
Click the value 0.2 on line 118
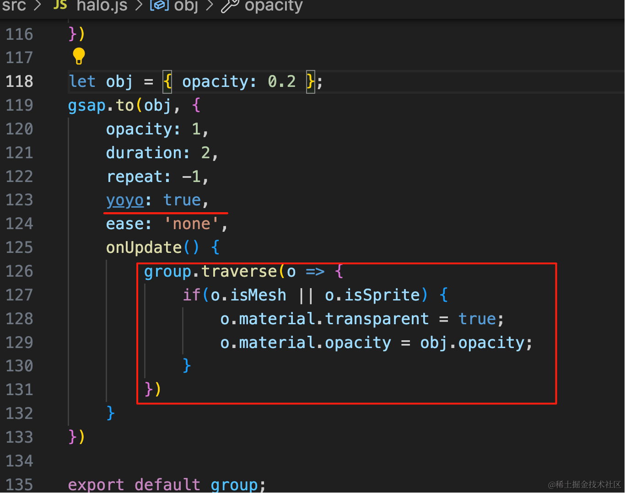point(282,81)
